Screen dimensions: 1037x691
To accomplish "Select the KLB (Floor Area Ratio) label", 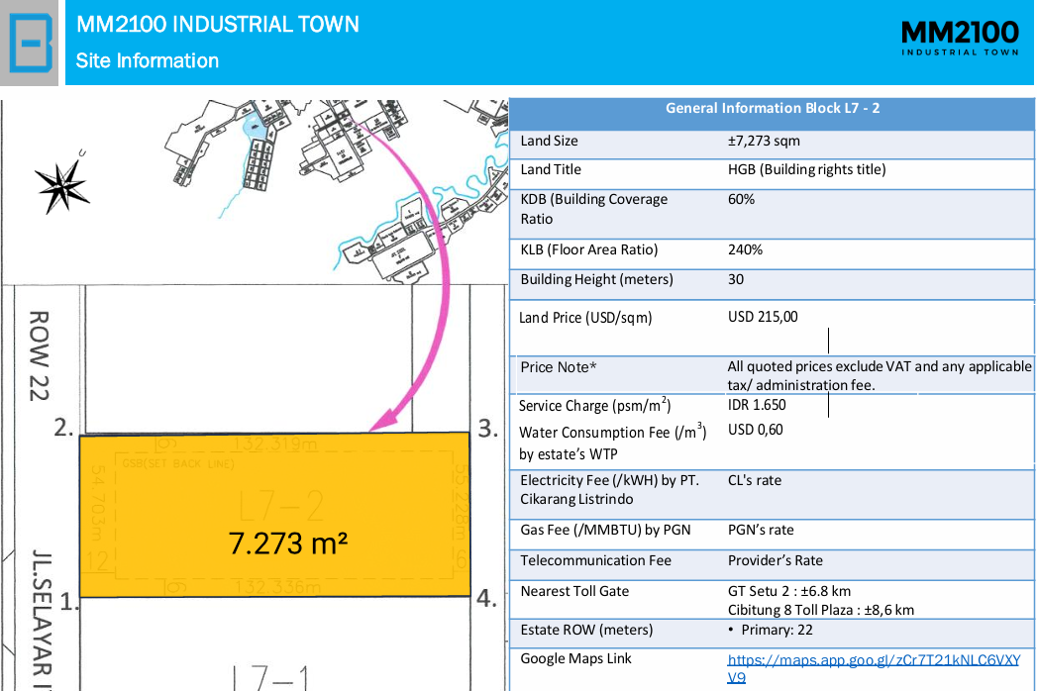I will 589,249.
